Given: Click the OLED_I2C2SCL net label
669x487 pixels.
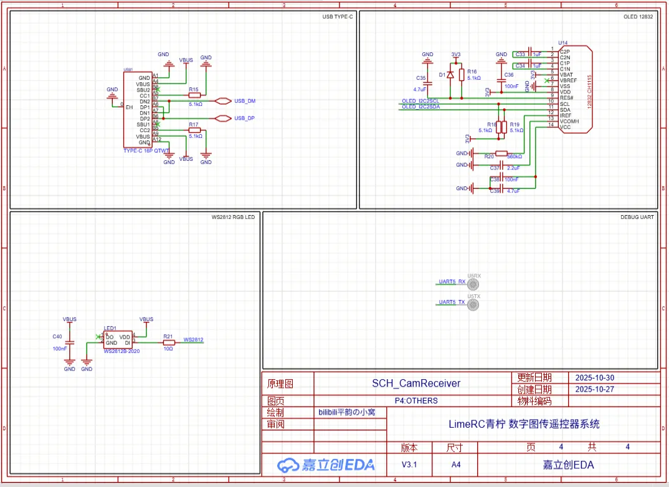Looking at the screenshot, I should [x=420, y=101].
